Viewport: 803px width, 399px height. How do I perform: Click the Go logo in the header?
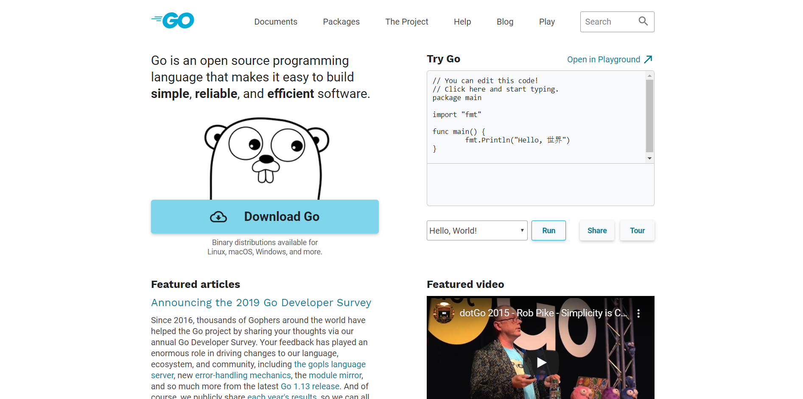point(173,20)
